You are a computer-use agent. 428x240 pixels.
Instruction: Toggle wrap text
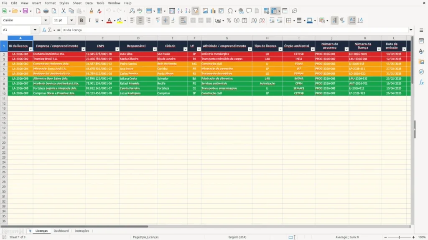[x=183, y=20]
